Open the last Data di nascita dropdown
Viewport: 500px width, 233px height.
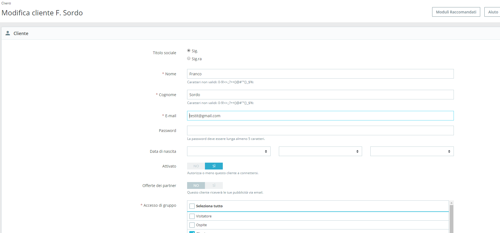coord(412,151)
